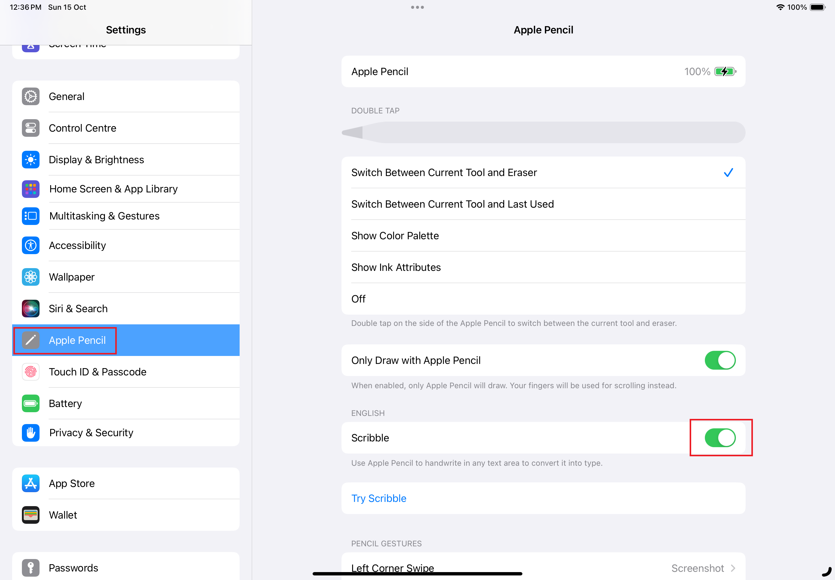Select Off double tap option
Image resolution: width=835 pixels, height=580 pixels.
click(359, 299)
